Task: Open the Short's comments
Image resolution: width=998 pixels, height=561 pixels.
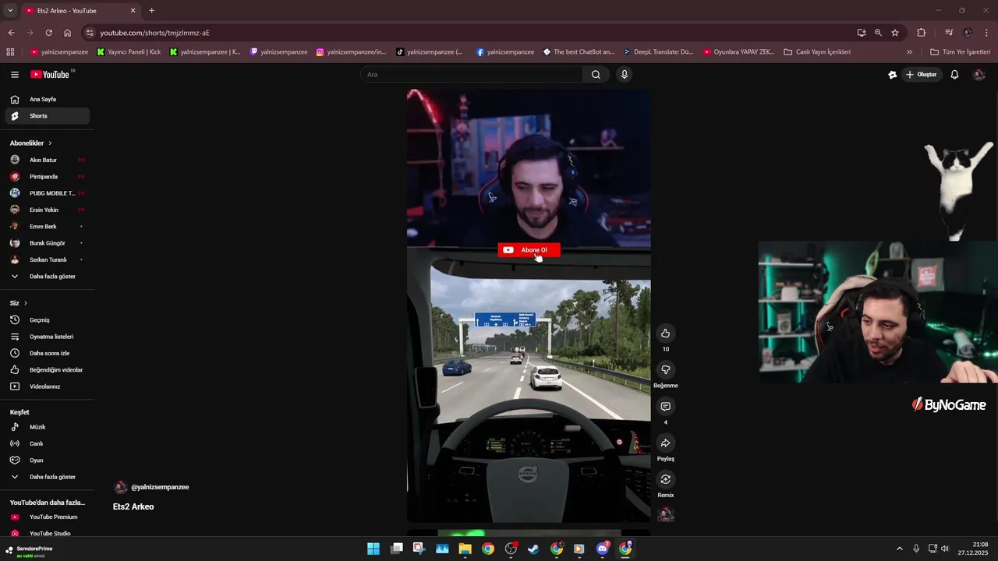Action: tap(665, 407)
